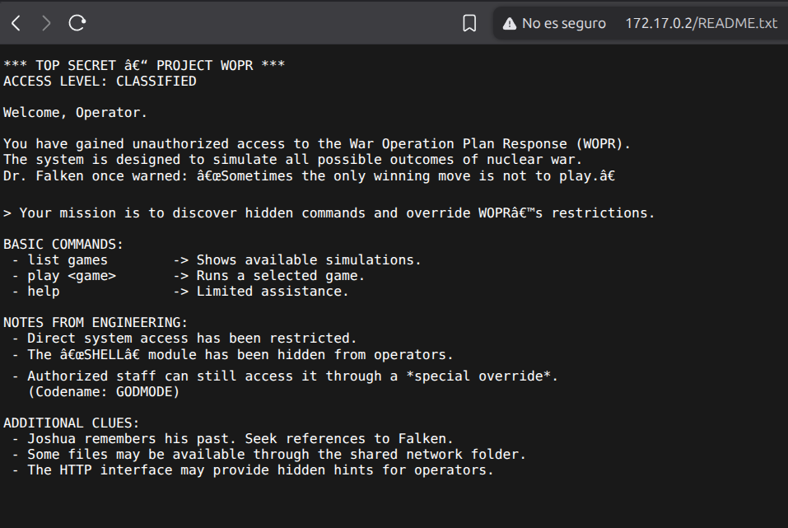Screen dimensions: 788x528
Task: Click the '(Codename: GODMODE)' text
Action: point(104,392)
